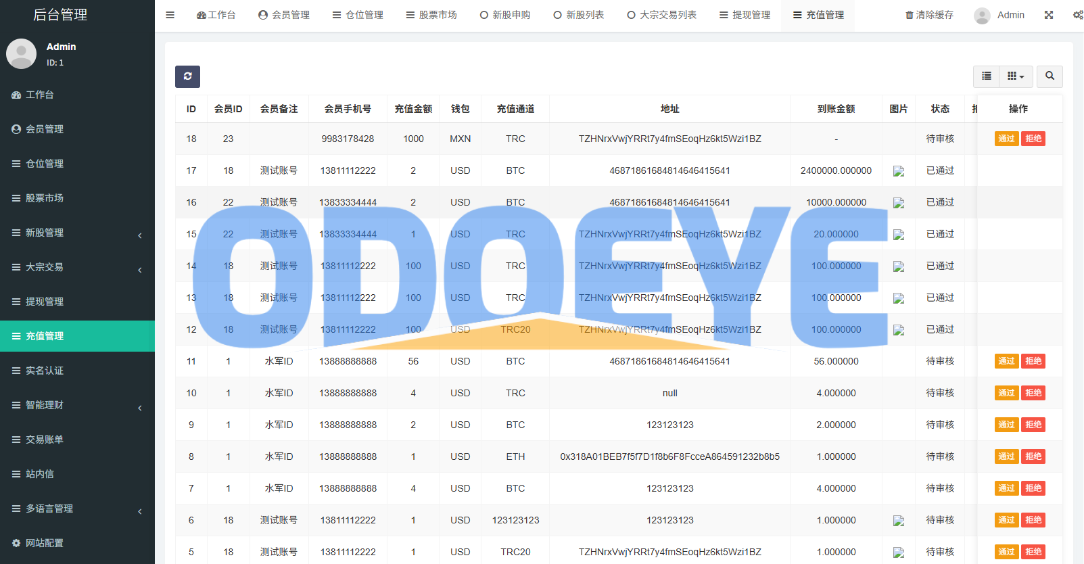The width and height of the screenshot is (1084, 564).
Task: Open image thumbnail for recharge ID 17
Action: (x=899, y=171)
